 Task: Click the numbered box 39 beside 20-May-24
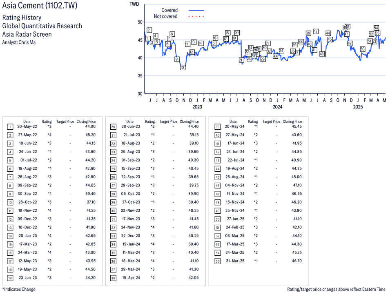pos(218,127)
